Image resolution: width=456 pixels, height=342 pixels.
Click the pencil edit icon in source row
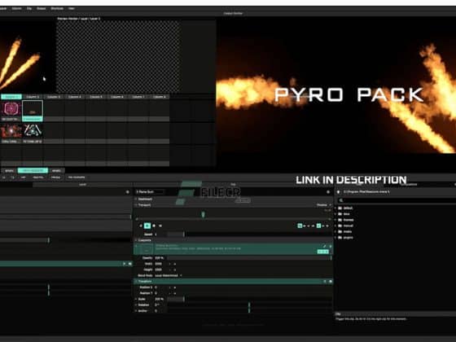325,246
